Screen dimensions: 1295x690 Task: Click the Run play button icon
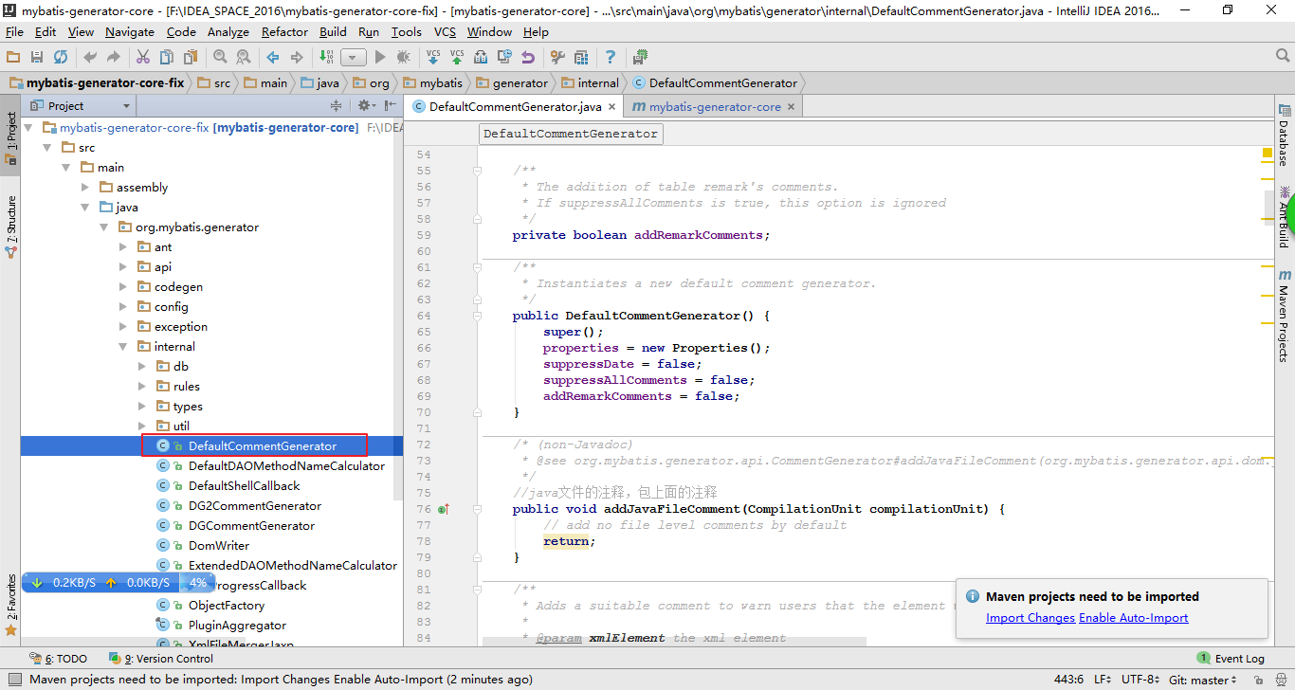point(380,58)
